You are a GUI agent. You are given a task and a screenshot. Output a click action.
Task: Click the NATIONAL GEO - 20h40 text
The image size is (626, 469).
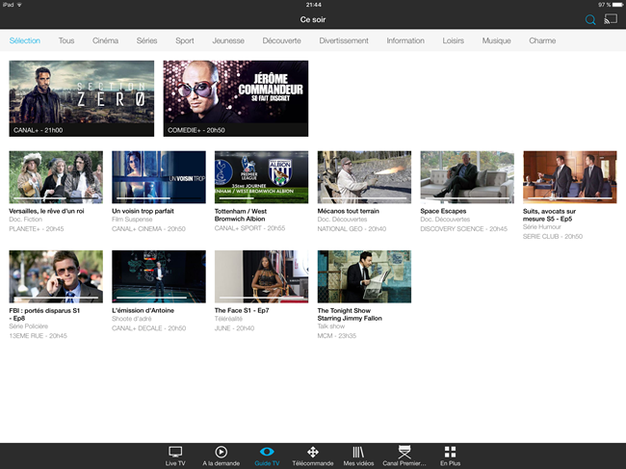pos(352,229)
